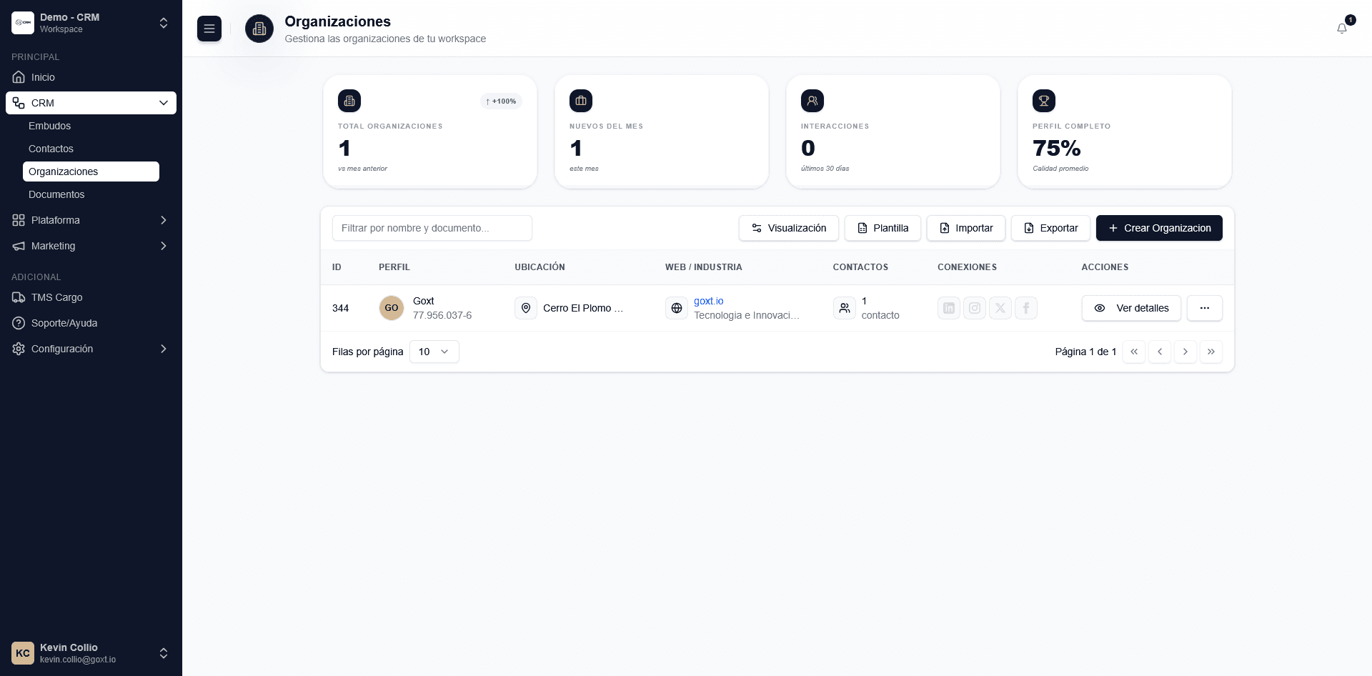Click the LinkedIn connection icon for Goxt
Screen dimensions: 1372x676
click(949, 308)
